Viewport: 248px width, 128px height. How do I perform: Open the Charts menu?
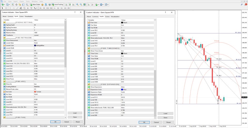tap(22, 2)
